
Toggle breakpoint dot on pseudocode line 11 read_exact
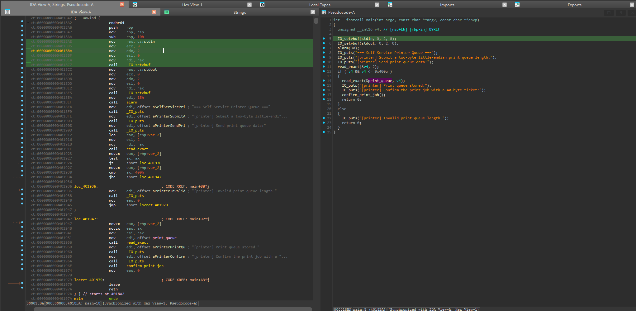324,67
